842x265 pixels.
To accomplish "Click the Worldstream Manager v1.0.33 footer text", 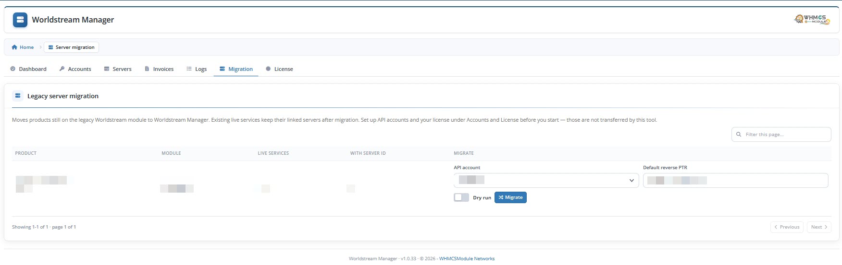I will pos(383,259).
